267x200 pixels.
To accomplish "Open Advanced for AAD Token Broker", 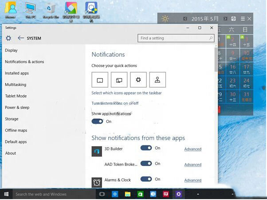I will pyautogui.click(x=193, y=165).
